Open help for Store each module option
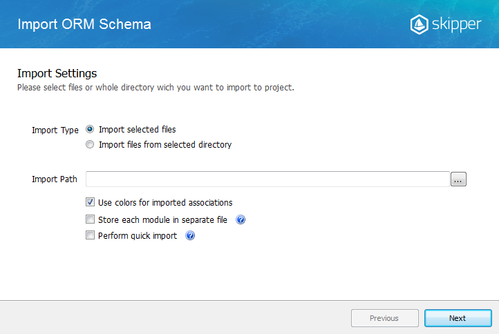Viewport: 499px width, 334px height. click(241, 219)
